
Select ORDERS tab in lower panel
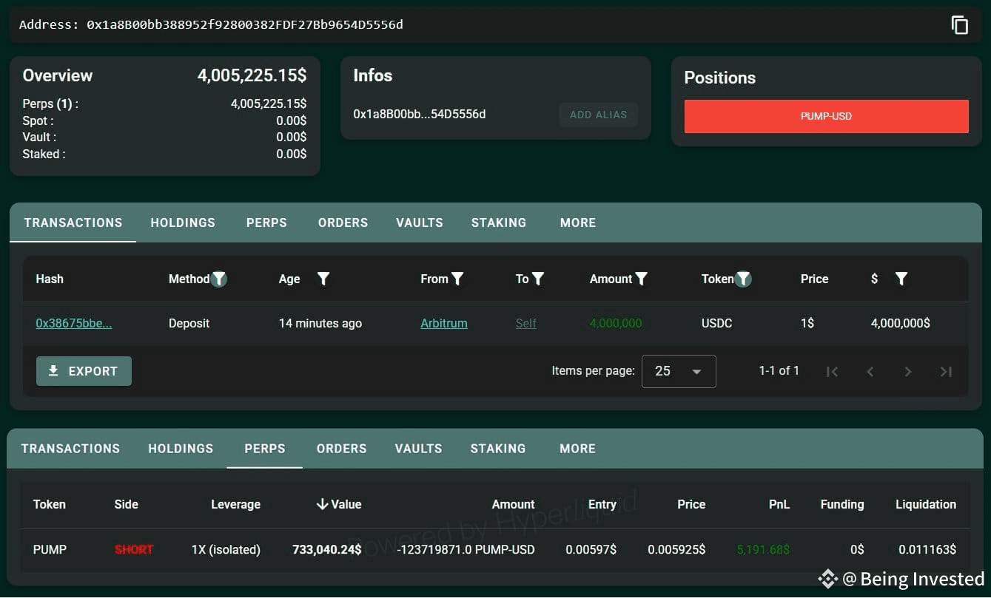point(341,449)
